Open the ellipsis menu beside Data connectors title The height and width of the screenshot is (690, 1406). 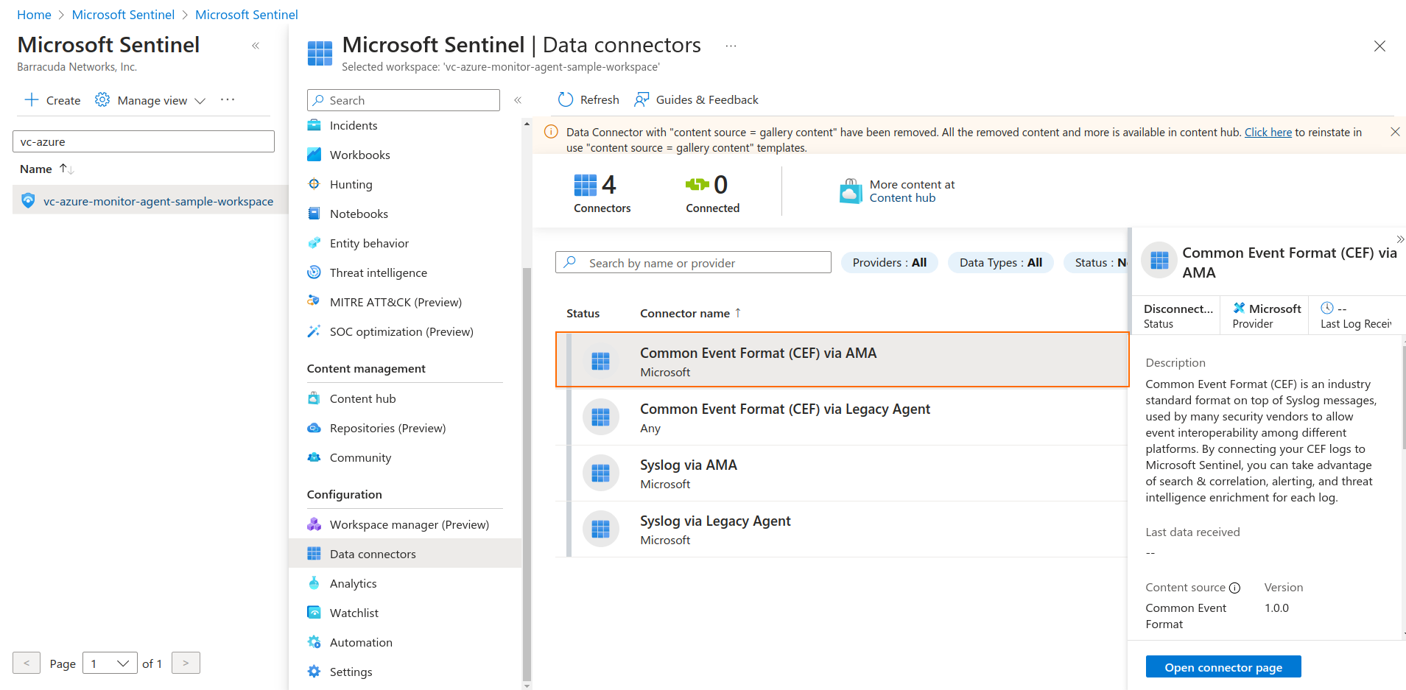731,46
